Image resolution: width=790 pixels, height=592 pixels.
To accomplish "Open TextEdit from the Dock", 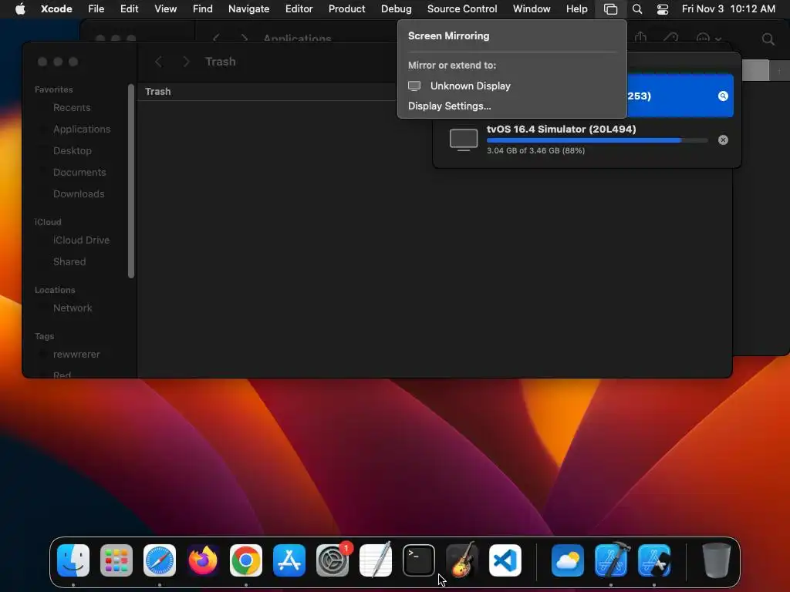I will point(376,560).
